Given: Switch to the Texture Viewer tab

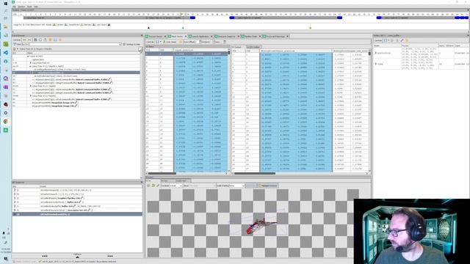Looking at the screenshot, I should click(x=156, y=36).
